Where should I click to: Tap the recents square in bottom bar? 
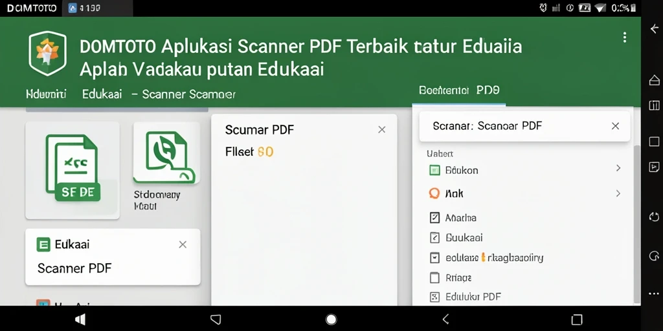tap(577, 319)
